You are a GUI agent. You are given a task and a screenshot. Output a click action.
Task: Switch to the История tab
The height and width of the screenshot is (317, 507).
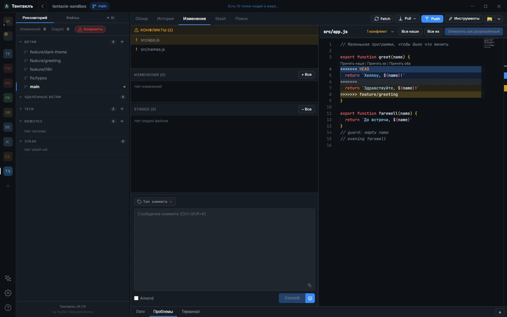[x=165, y=19]
